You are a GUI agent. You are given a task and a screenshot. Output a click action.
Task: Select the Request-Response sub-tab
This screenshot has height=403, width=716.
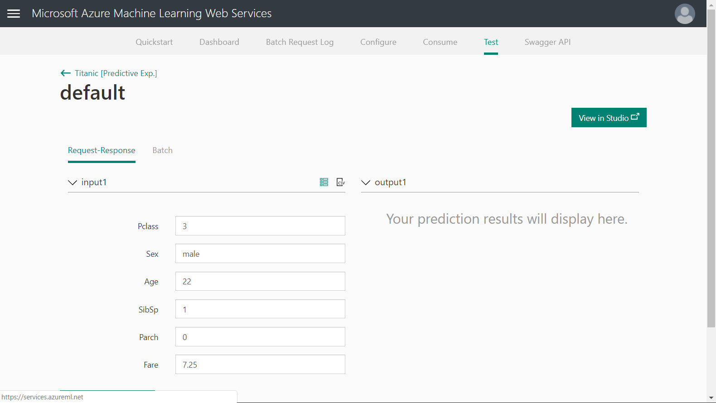click(x=102, y=150)
